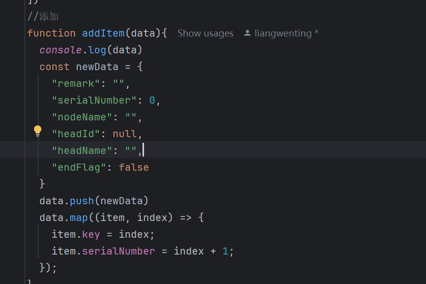Click the false value of endFlag
This screenshot has width=426, height=284.
tap(134, 167)
